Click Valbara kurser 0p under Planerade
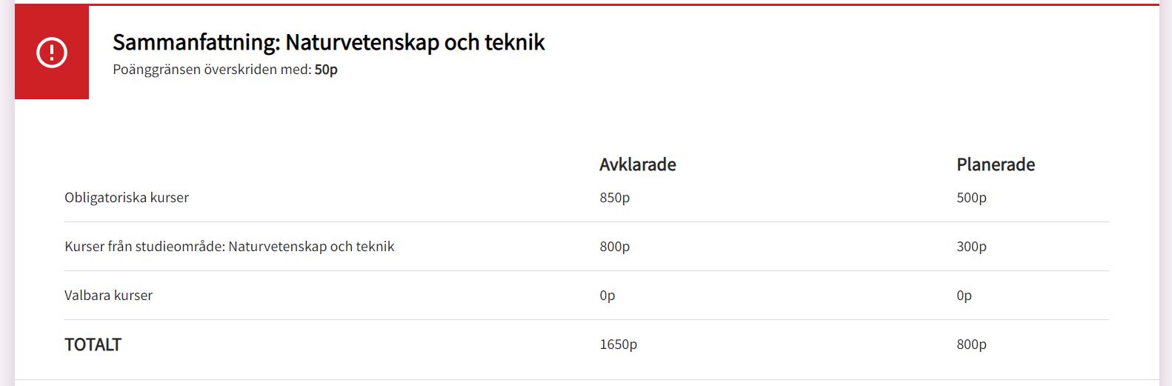Screen dimensions: 1172x386 click(964, 296)
